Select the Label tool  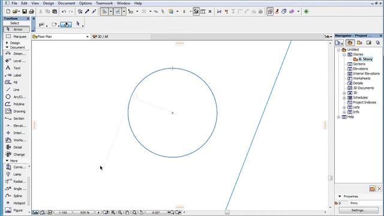pyautogui.click(x=17, y=75)
